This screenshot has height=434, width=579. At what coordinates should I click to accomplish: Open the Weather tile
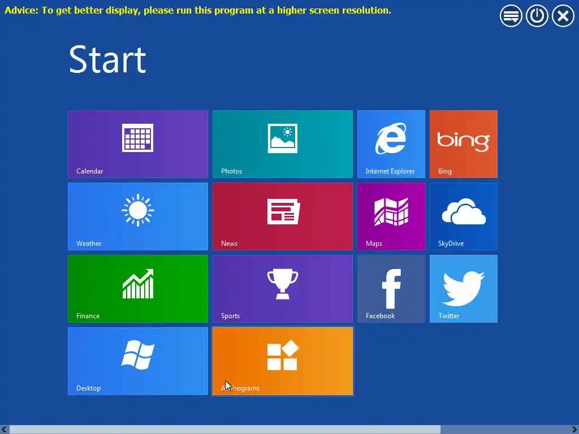tap(138, 216)
